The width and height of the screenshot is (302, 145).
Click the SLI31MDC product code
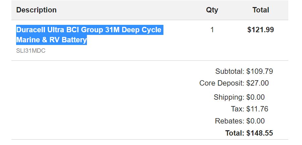tap(31, 51)
